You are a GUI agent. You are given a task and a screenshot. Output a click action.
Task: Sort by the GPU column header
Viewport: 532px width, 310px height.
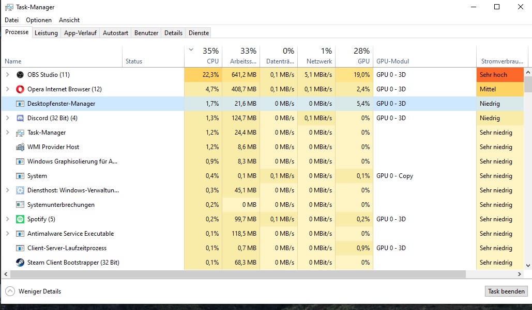(x=363, y=61)
